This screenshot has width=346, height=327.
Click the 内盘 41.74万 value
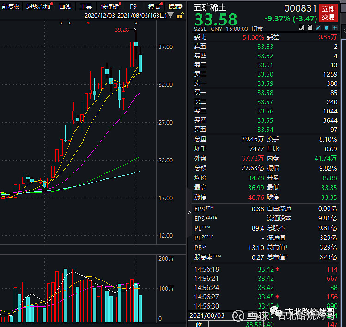pyautogui.click(x=326, y=159)
